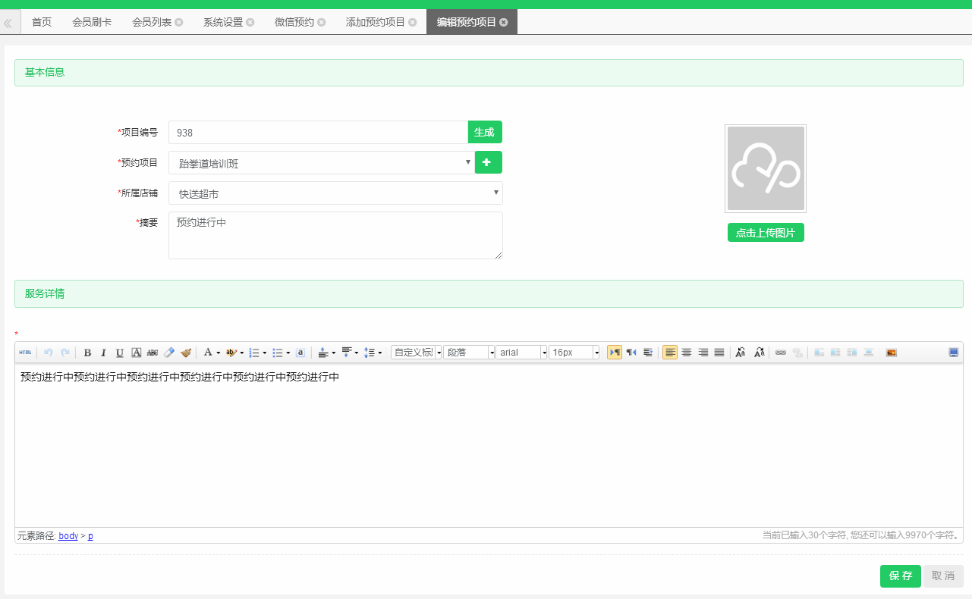Click the unlink icon

click(797, 353)
